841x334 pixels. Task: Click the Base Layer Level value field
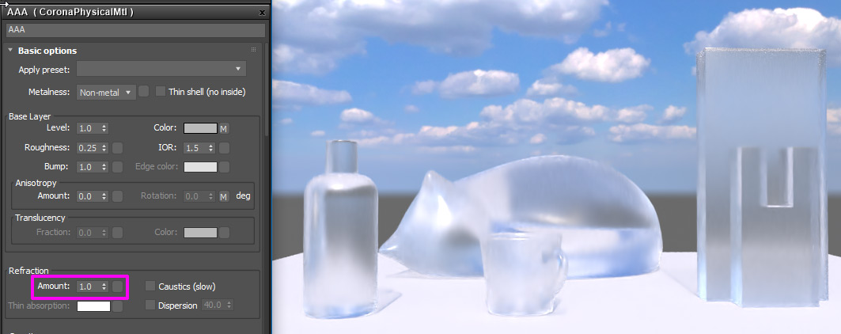[89, 128]
